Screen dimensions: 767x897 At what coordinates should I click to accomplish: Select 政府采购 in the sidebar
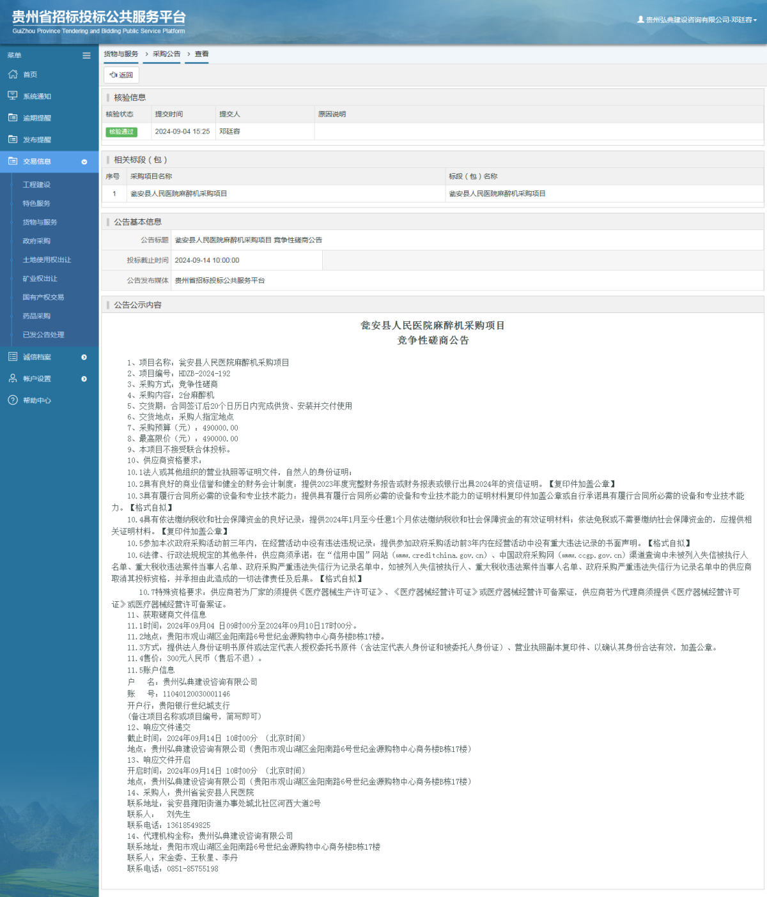pos(36,241)
